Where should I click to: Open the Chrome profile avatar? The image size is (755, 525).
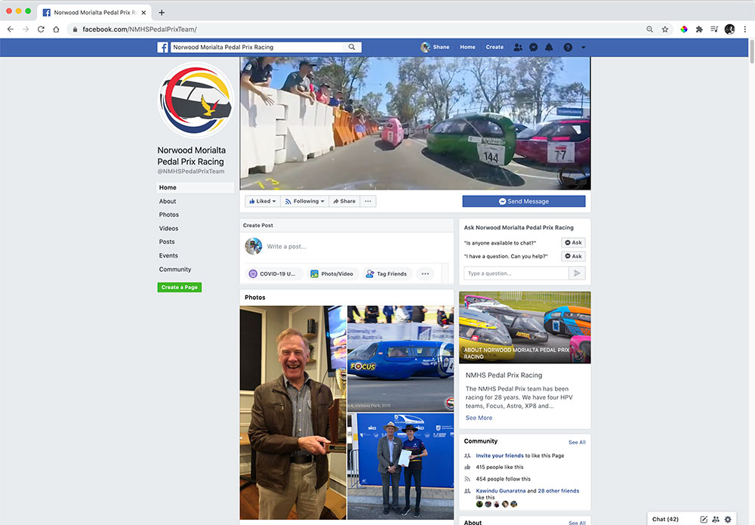click(729, 29)
